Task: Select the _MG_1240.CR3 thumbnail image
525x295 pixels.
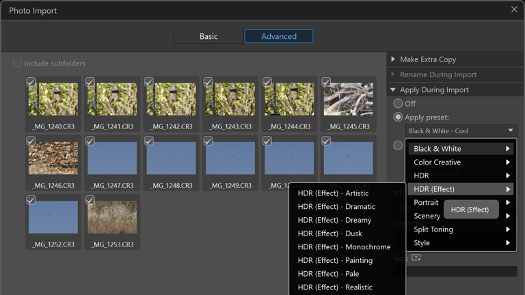Action: 53,99
